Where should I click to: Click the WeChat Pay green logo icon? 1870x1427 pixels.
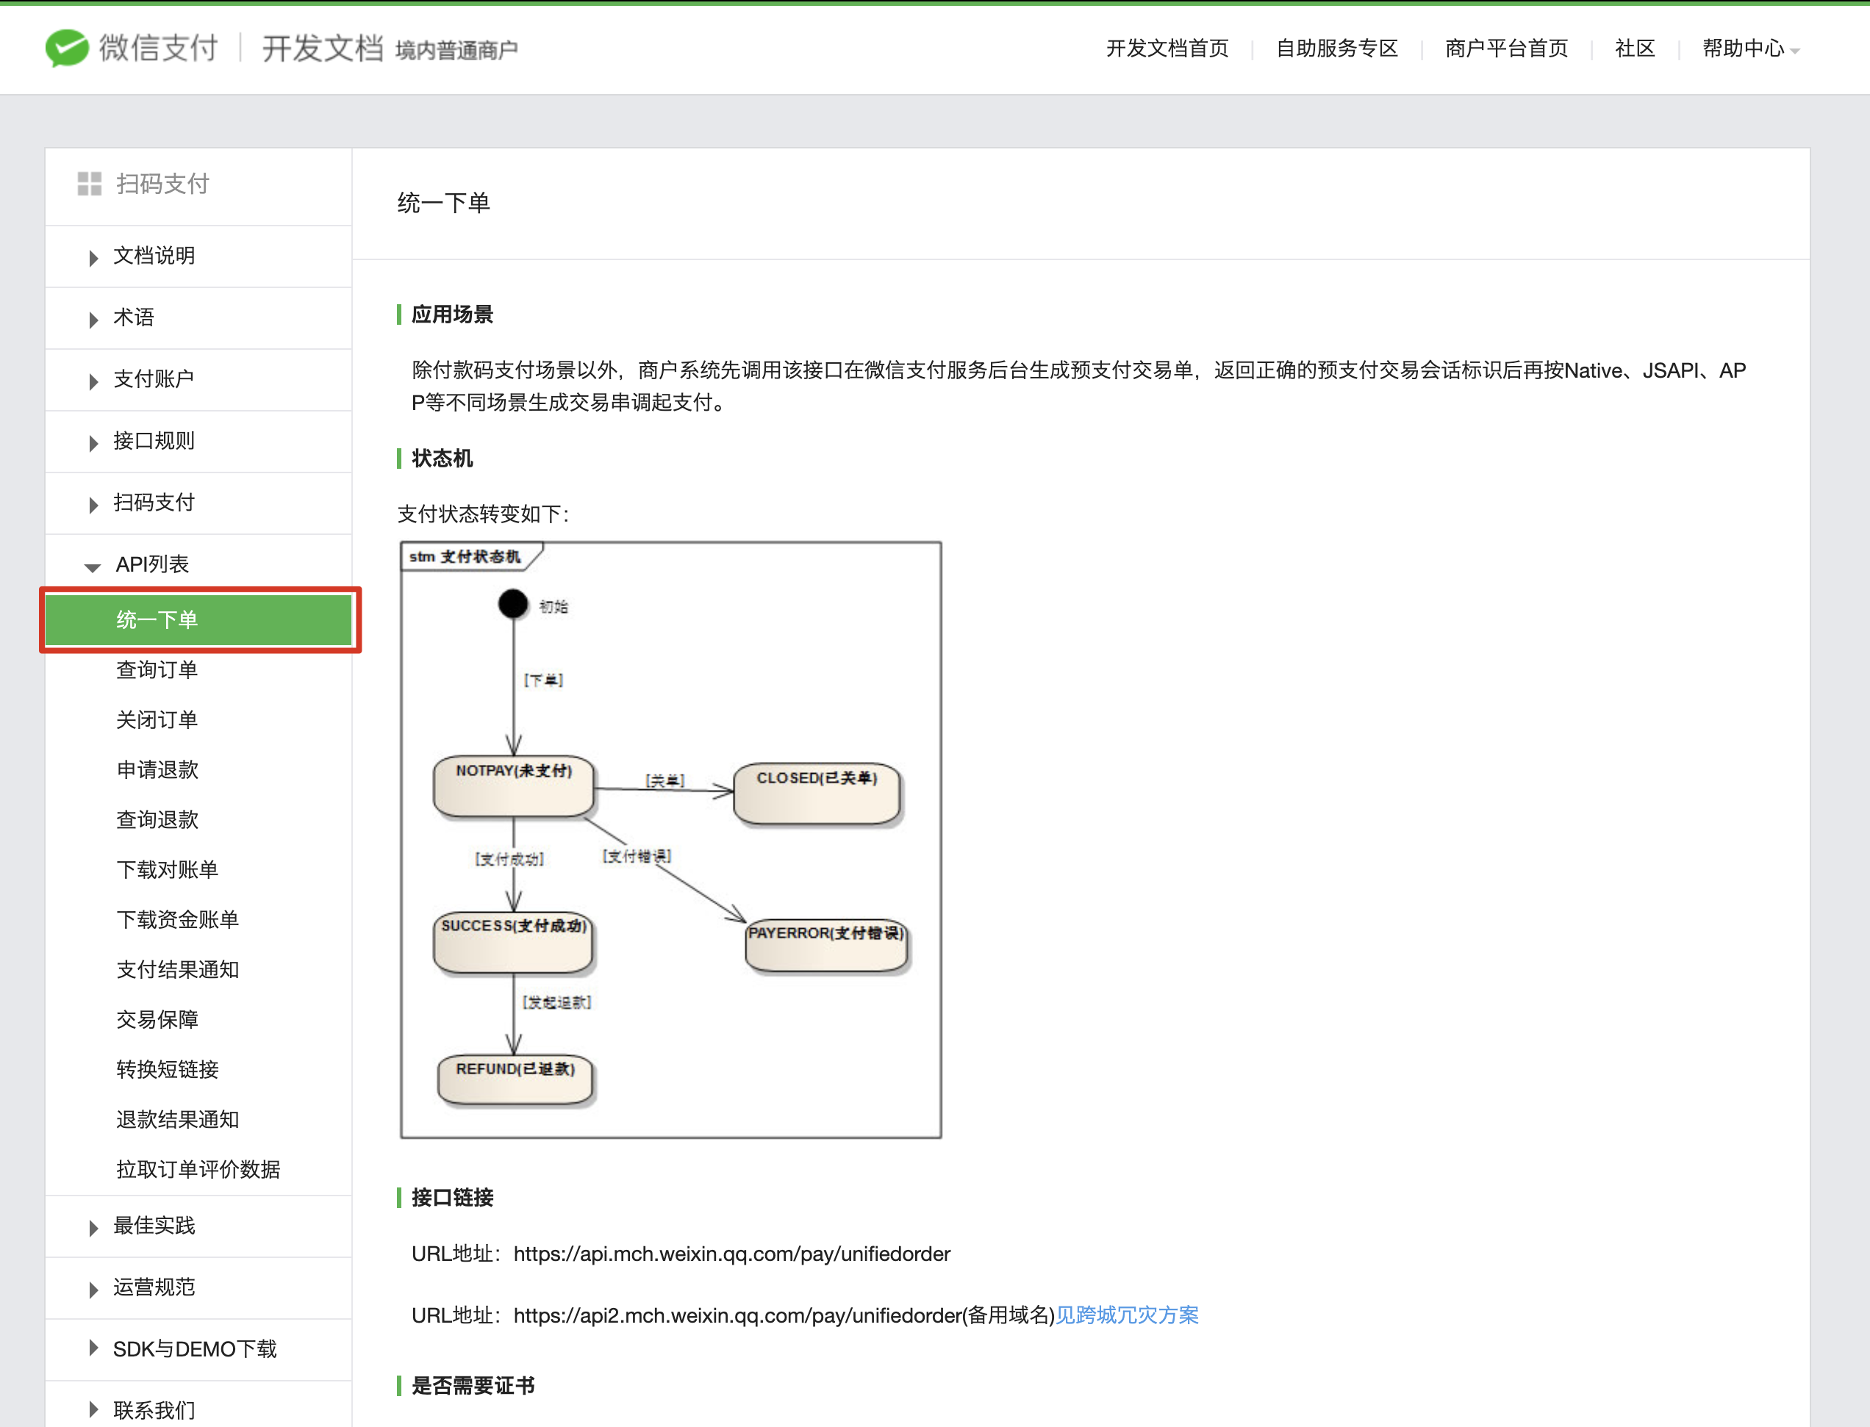pyautogui.click(x=67, y=48)
